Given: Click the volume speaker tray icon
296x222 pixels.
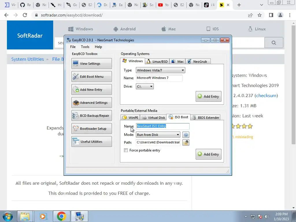Looking at the screenshot, I should 267,217.
